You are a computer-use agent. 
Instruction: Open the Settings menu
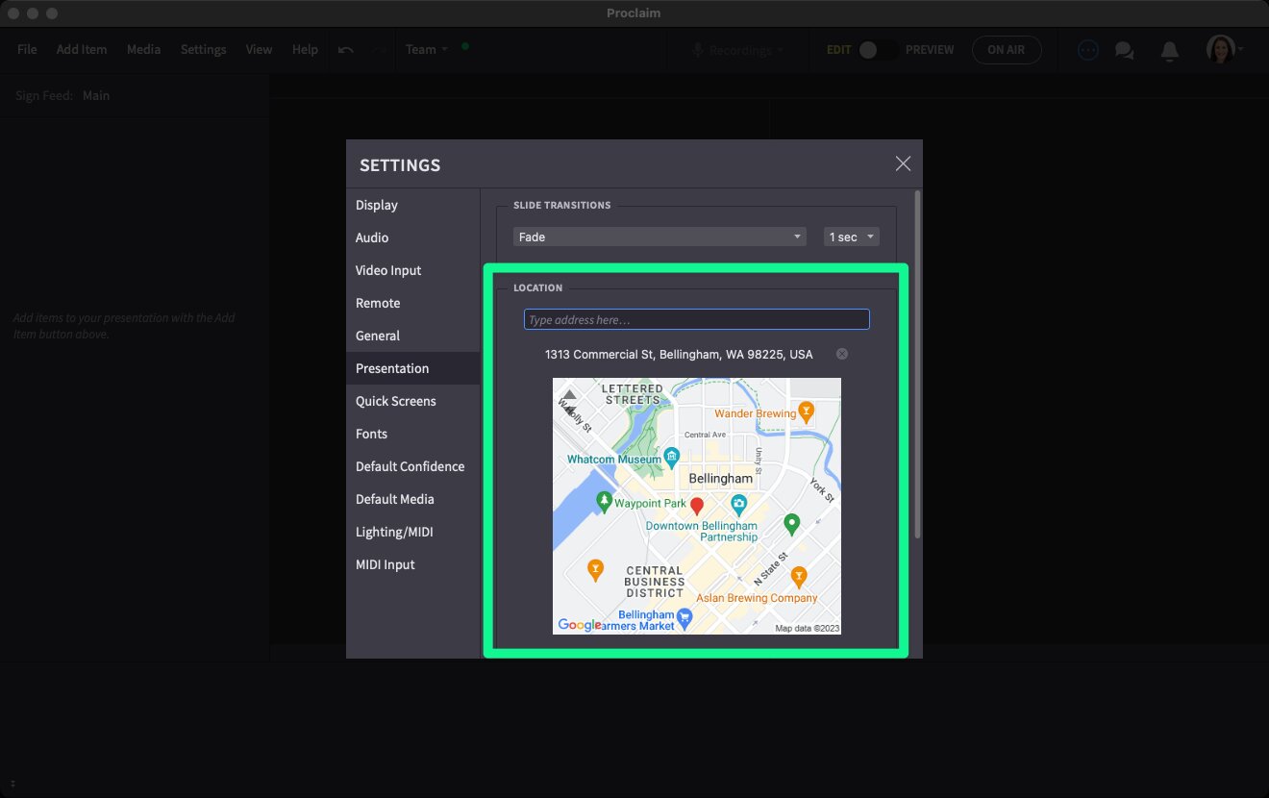click(x=204, y=50)
